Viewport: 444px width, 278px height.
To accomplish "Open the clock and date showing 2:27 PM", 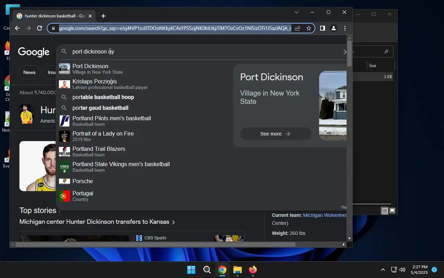I will pos(419,270).
